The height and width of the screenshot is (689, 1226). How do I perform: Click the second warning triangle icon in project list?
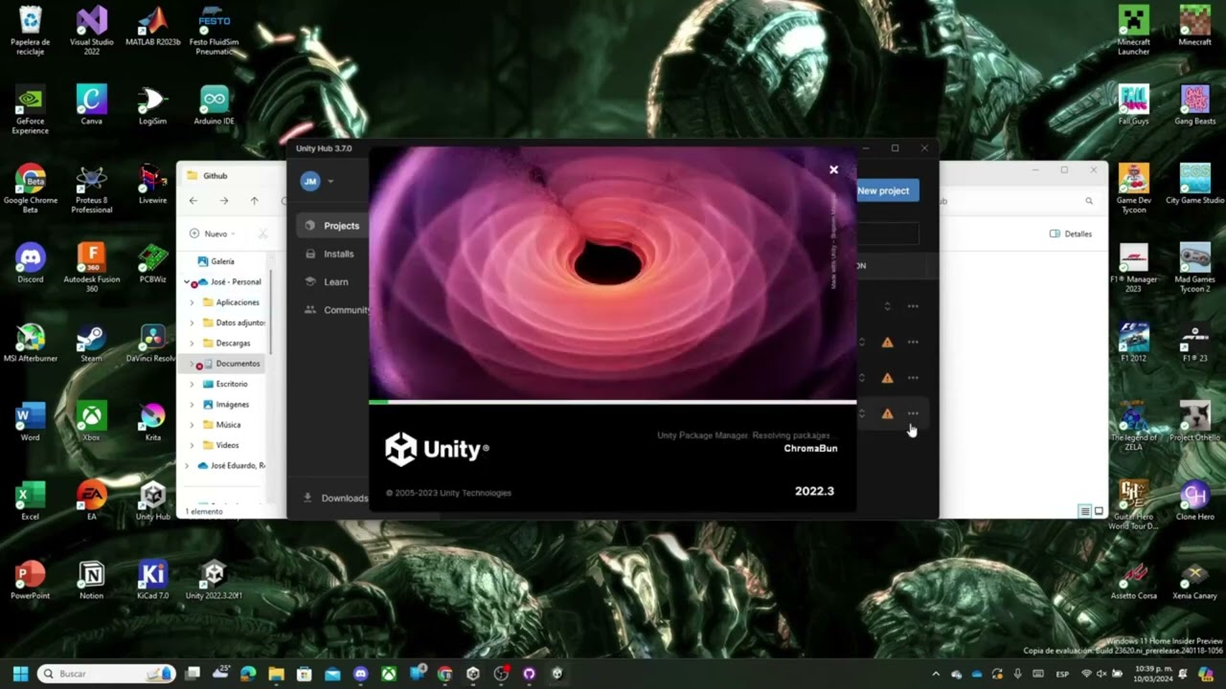[887, 378]
